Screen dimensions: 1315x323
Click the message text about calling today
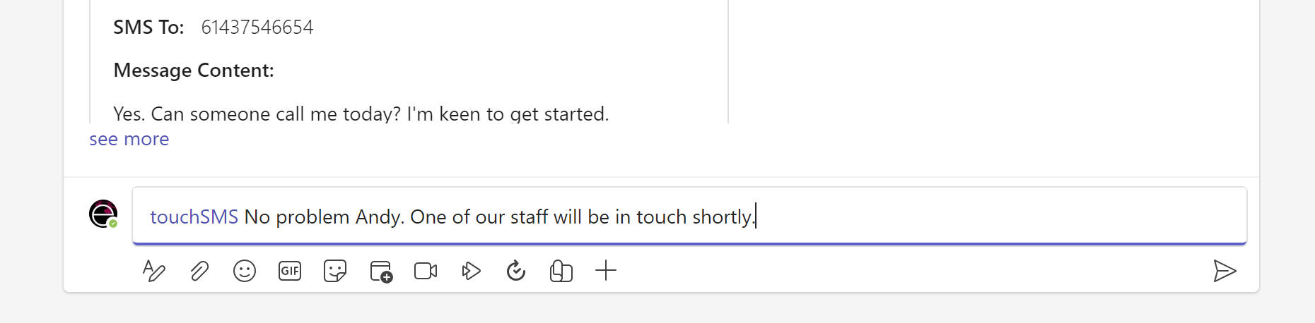click(361, 114)
